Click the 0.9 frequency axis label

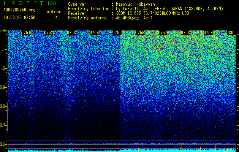click(x=3, y=87)
